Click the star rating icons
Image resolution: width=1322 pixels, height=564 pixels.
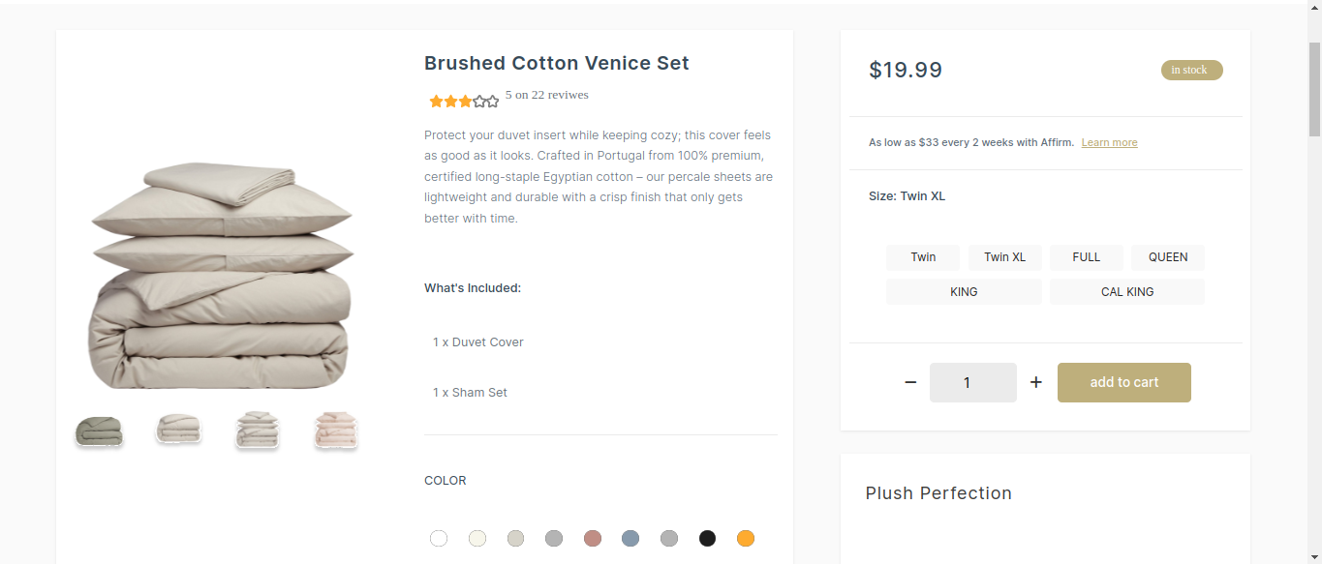[464, 101]
